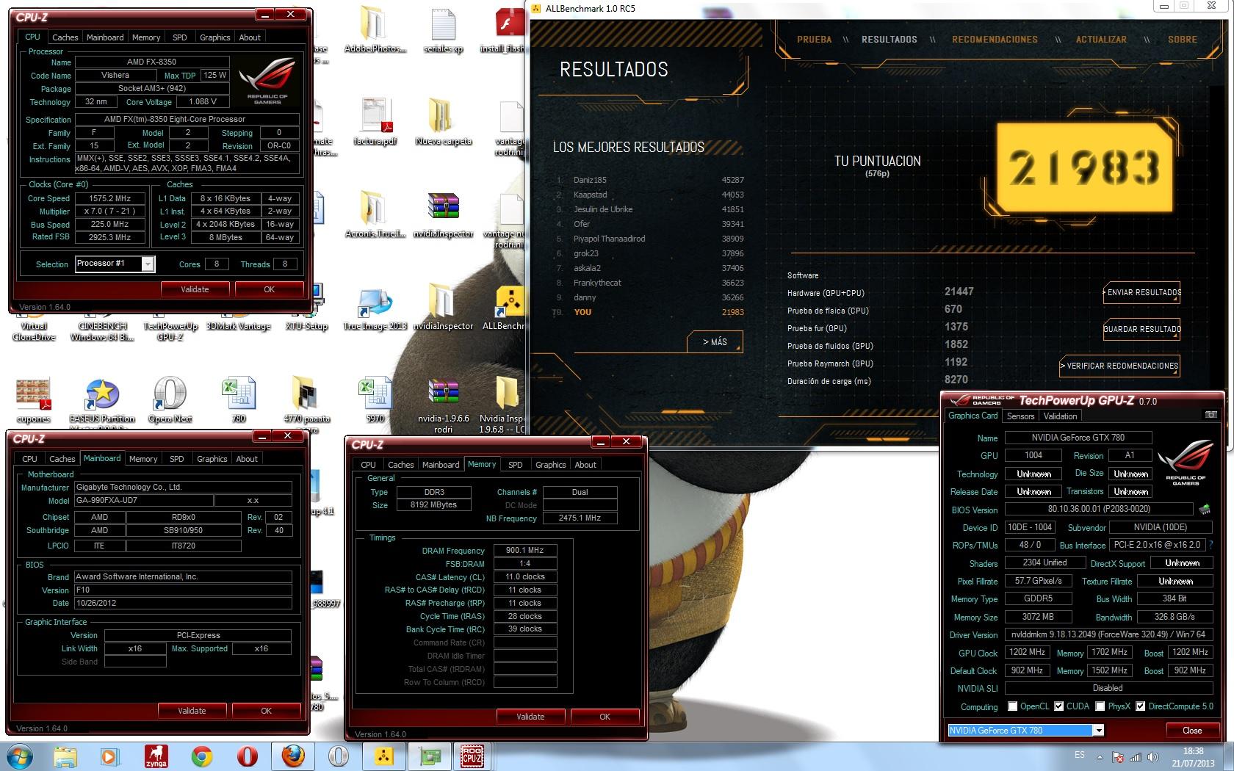Open the Nueva carpeta folder icon

(x=443, y=121)
